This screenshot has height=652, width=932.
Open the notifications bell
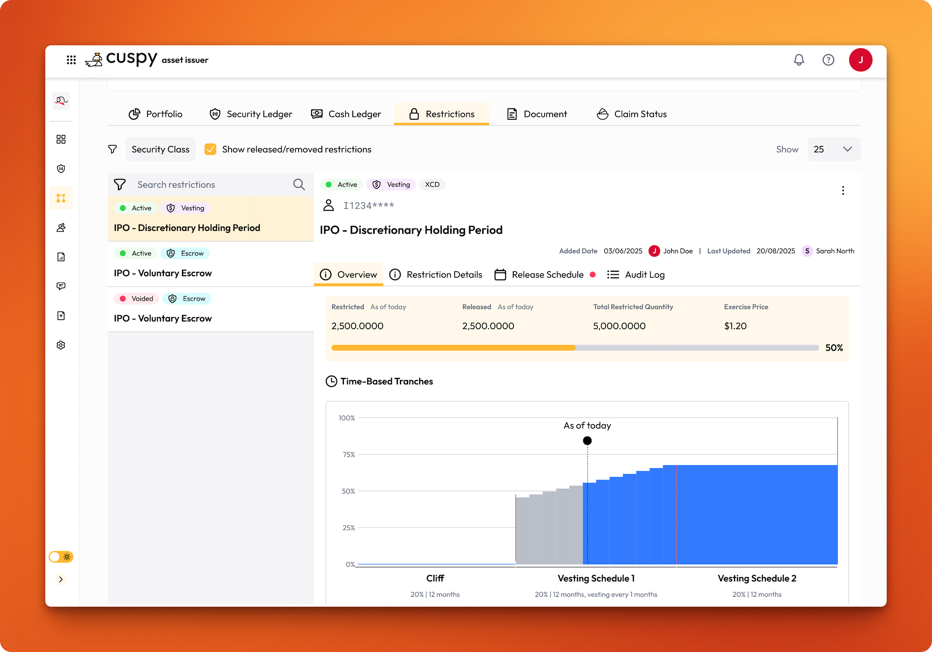(x=799, y=60)
